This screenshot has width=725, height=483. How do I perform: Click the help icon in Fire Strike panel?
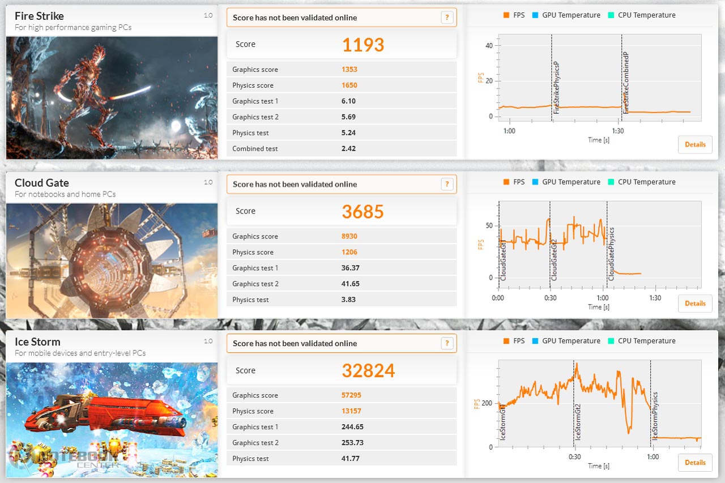[447, 18]
